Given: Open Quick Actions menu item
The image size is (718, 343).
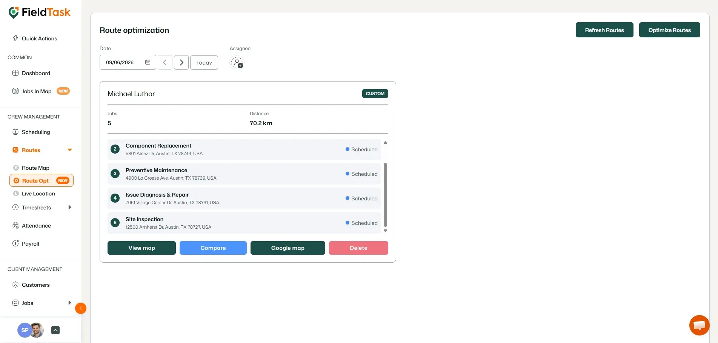Looking at the screenshot, I should 40,38.
